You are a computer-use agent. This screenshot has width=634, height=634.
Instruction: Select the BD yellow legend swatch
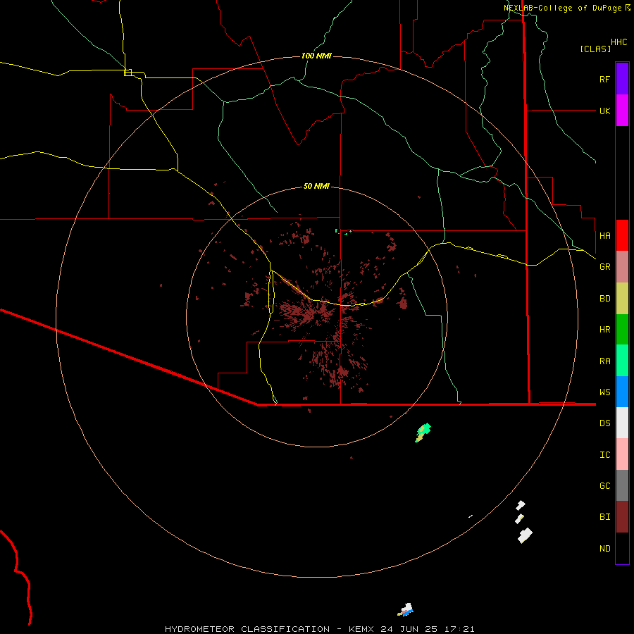[622, 299]
